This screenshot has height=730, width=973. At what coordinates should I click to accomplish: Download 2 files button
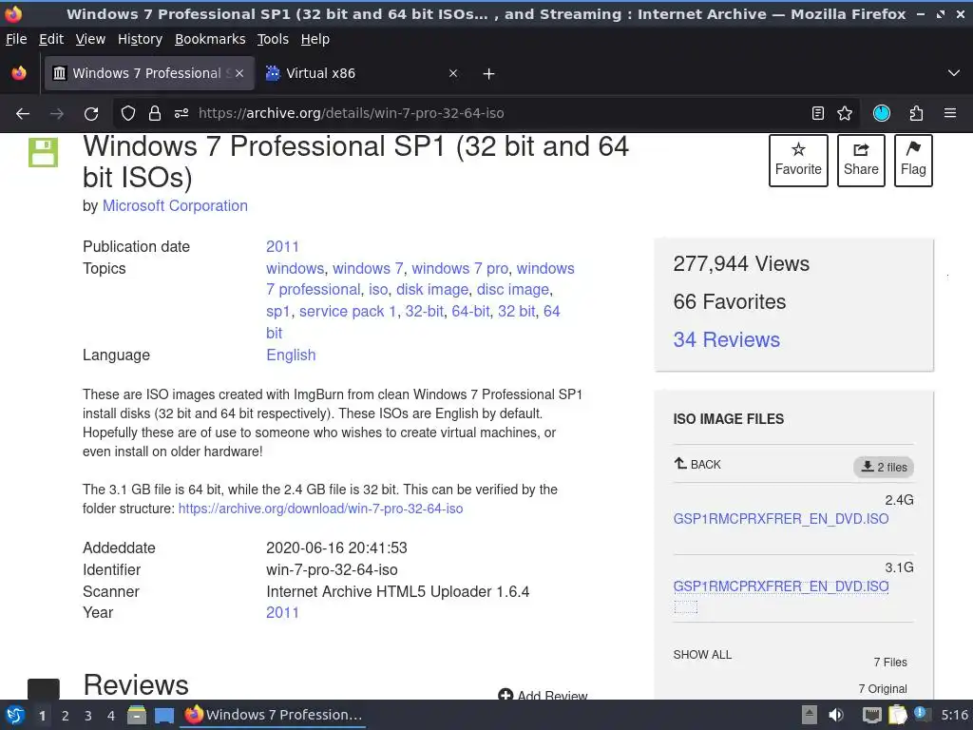tap(884, 467)
